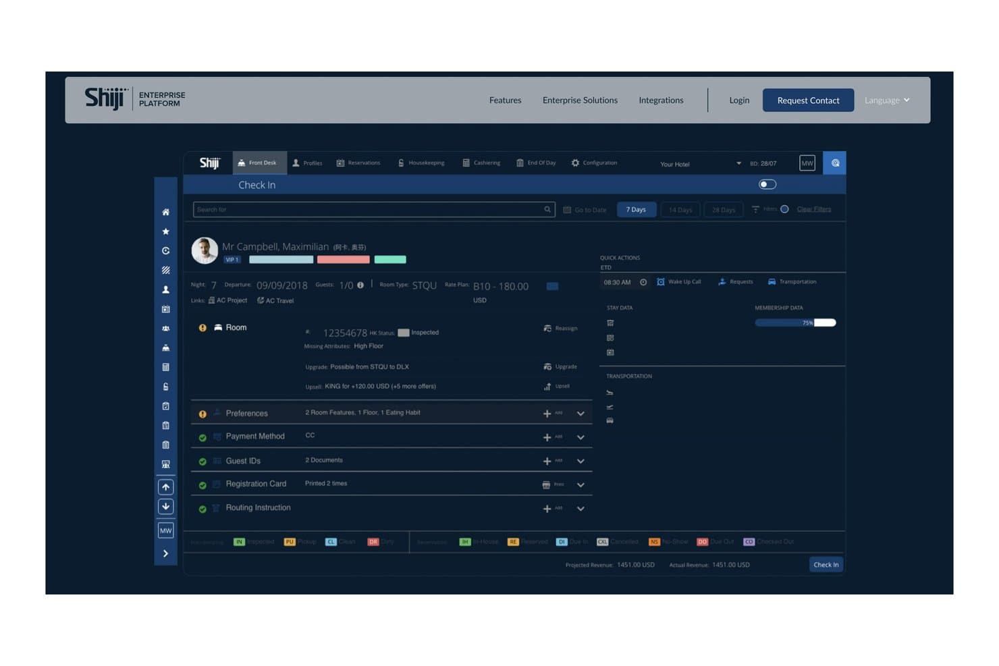Expand the Payment Method section chevron
This screenshot has height=666, width=999.
click(580, 437)
